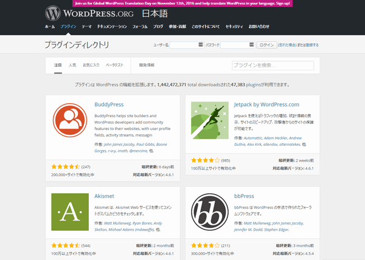The height and width of the screenshot is (260, 365).
Task: Open the Akismet plugin icon
Action: pos(70,212)
